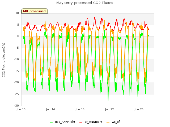
Task: Click the -5 y-axis tick label
Action: coord(18,48)
